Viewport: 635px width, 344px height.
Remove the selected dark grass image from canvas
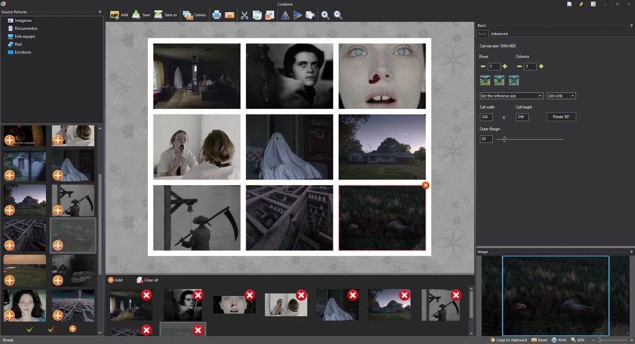pos(425,185)
